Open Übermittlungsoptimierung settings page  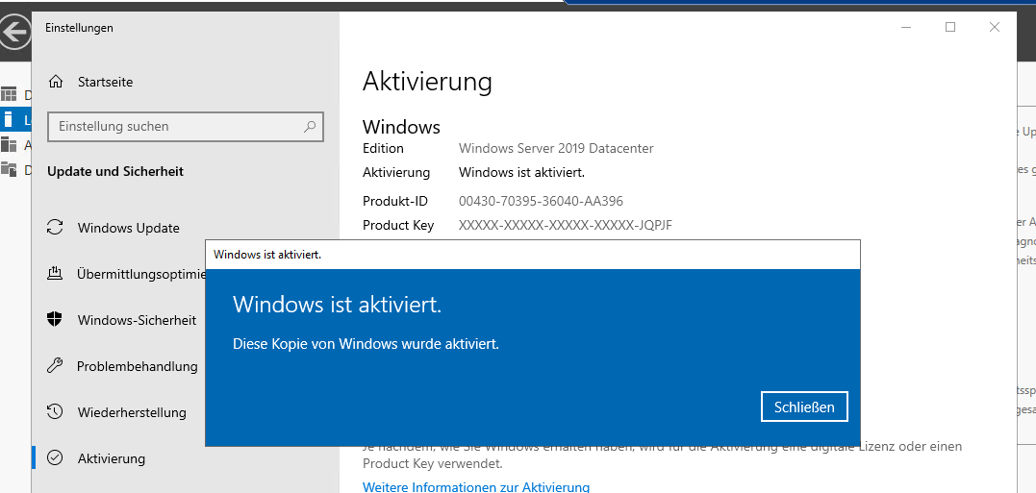141,273
